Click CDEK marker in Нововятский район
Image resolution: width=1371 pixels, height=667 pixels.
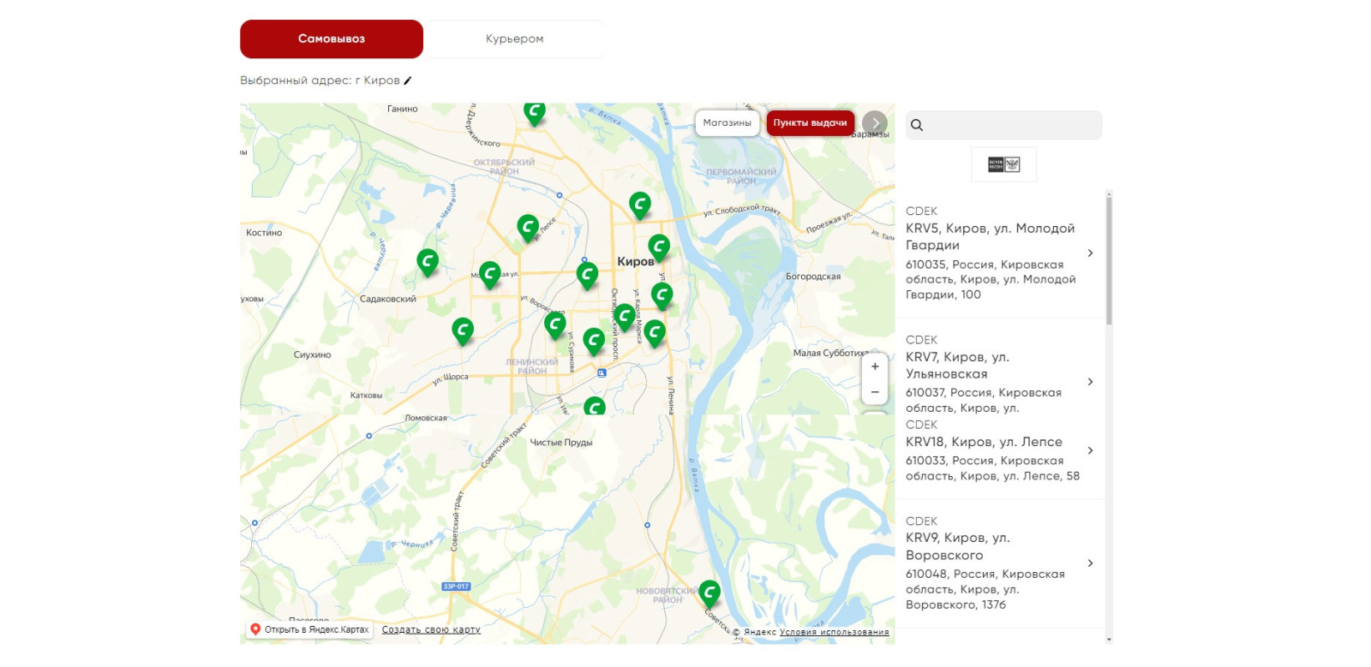point(709,593)
